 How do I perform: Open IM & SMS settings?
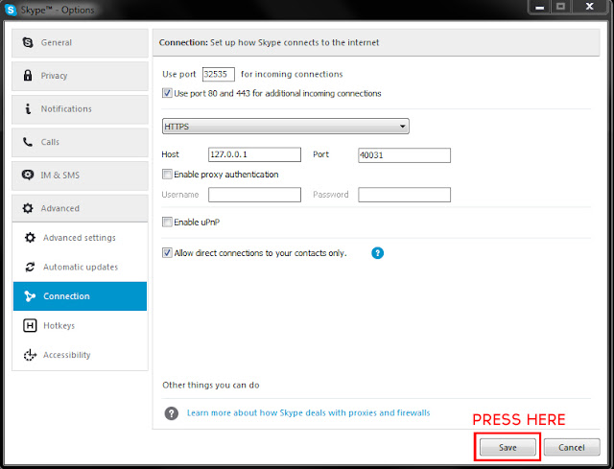[80, 176]
